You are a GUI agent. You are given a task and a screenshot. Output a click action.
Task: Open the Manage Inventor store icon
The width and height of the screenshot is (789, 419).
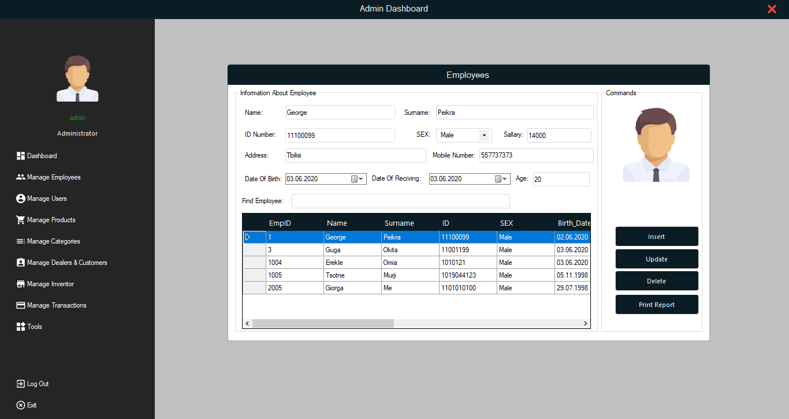point(21,284)
